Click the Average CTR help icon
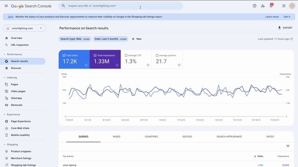This screenshot has height=167, width=298. [x=148, y=65]
